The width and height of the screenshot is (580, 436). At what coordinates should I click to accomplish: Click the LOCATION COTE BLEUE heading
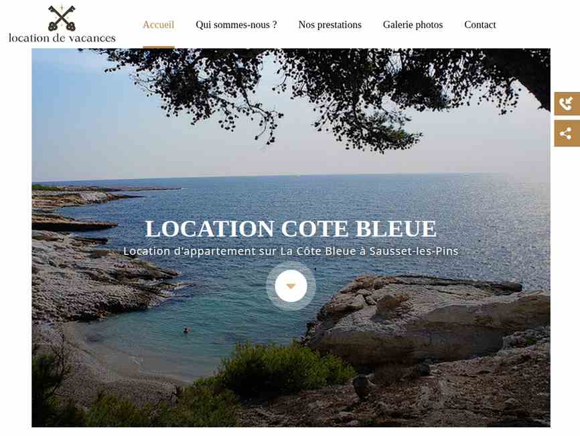coord(291,229)
